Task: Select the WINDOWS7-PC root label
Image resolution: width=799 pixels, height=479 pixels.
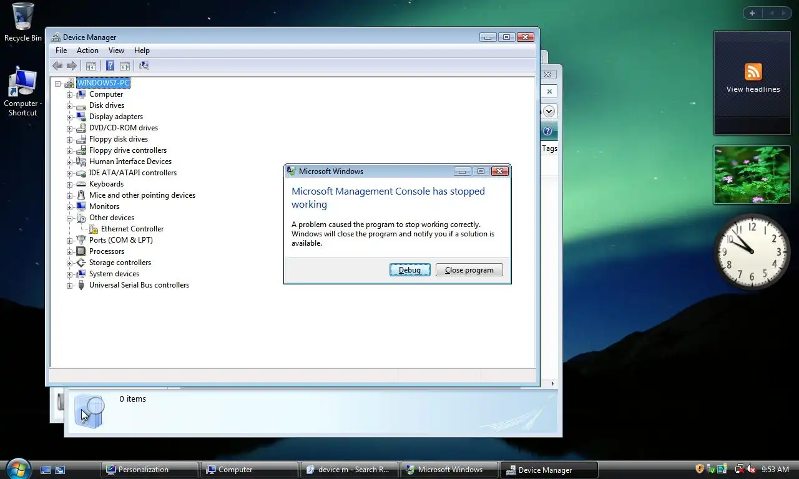Action: pos(103,83)
